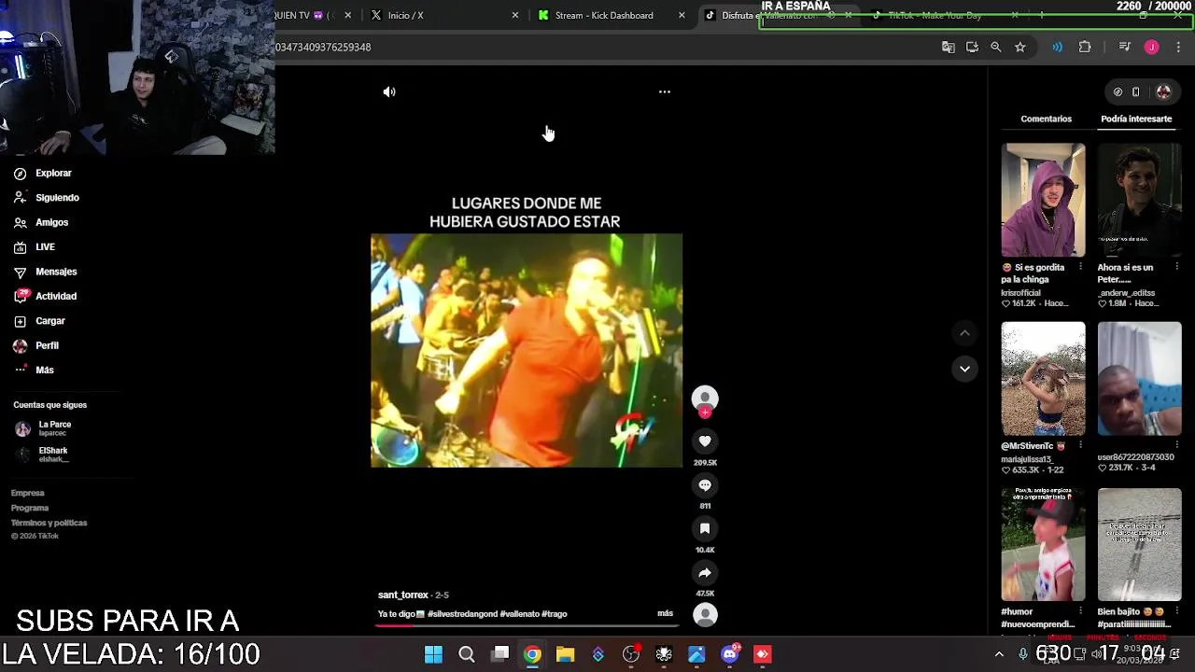Open Windows taskbar search
1195x672 pixels.
point(467,654)
